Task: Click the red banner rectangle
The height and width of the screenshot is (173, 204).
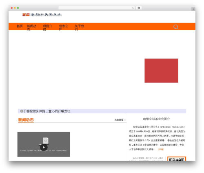Action: 161,70
